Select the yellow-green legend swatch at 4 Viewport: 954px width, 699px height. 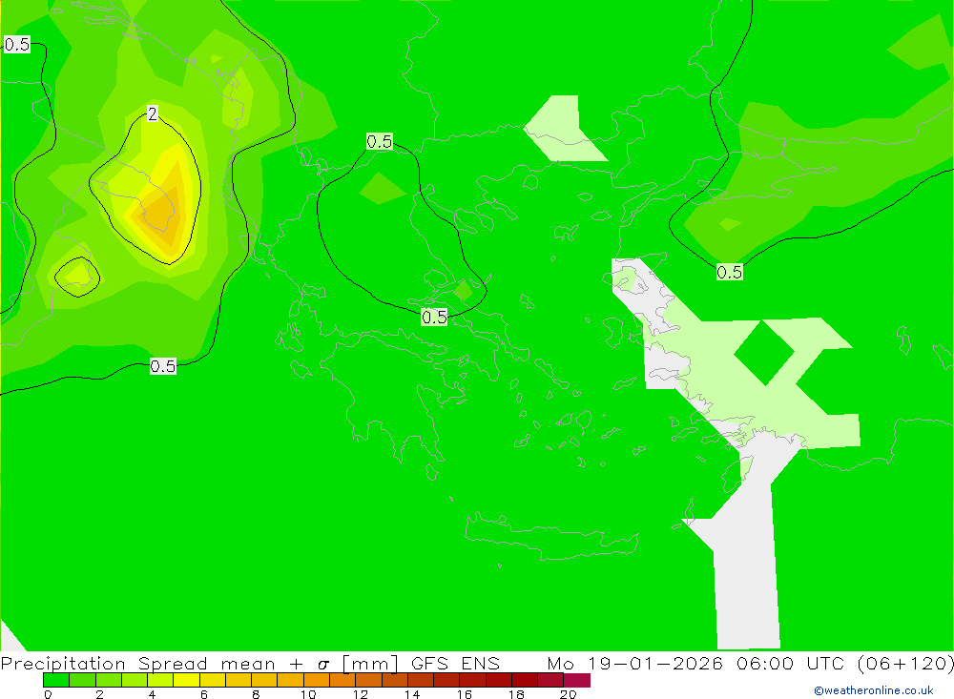pyautogui.click(x=160, y=680)
